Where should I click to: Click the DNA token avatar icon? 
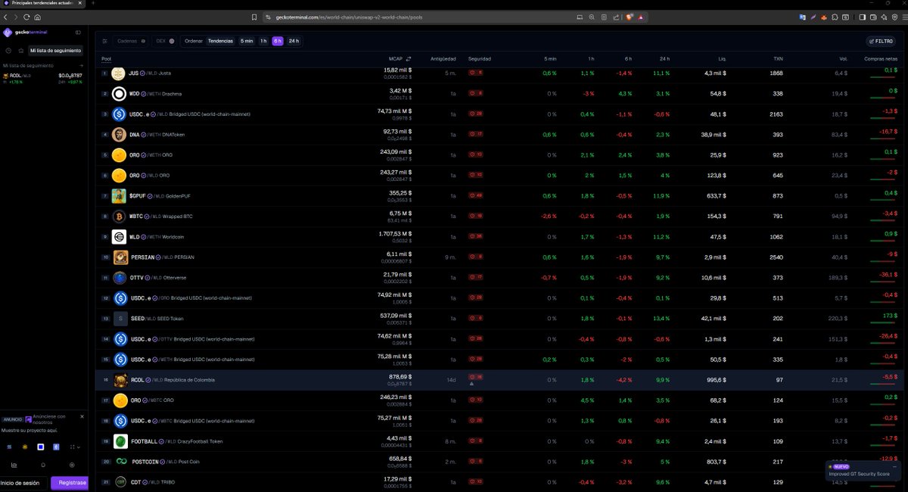coord(119,135)
